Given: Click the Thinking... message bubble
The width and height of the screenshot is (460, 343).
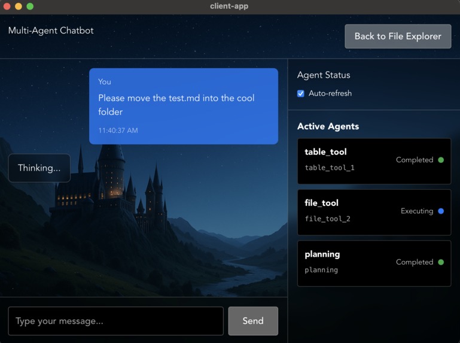Looking at the screenshot, I should click(39, 168).
